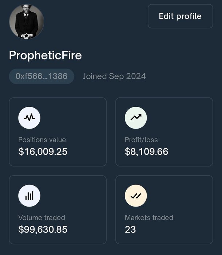Click the double-check Markets traded icon
Viewport: 222px width, 255px height.
coord(136,196)
